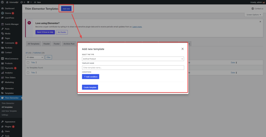Viewport: 266px width, 137px height.
Task: Sort by Date in table header
Action: (x=234, y=63)
